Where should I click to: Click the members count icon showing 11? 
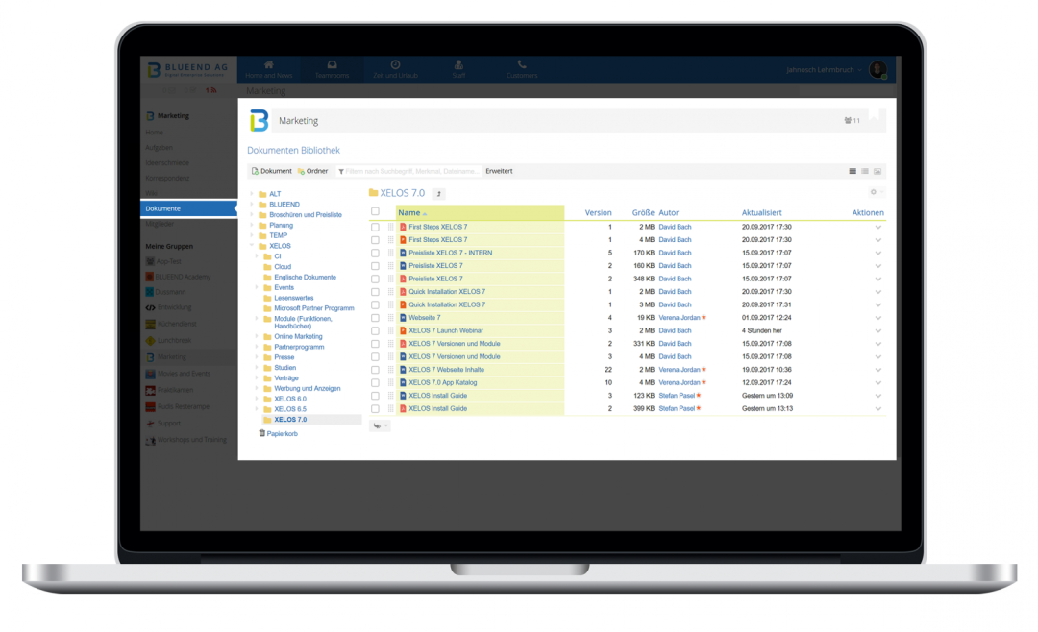(x=852, y=120)
